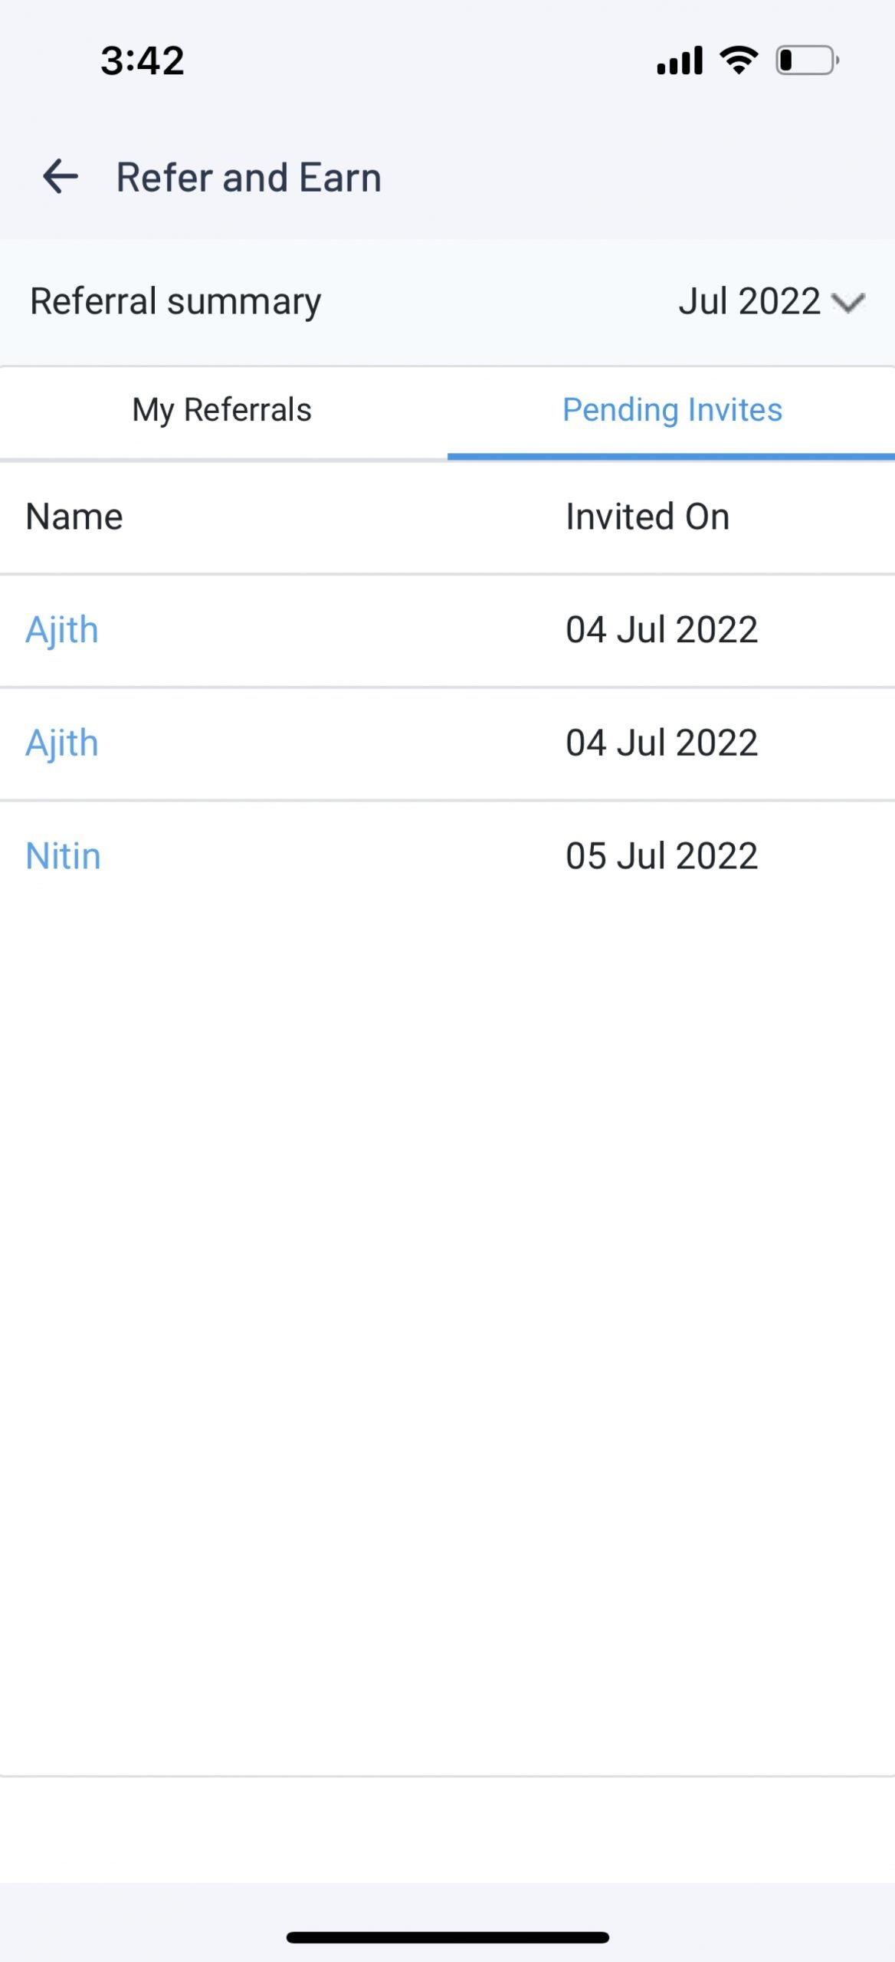
Task: Open the second Ajith invite link
Action: tap(62, 743)
